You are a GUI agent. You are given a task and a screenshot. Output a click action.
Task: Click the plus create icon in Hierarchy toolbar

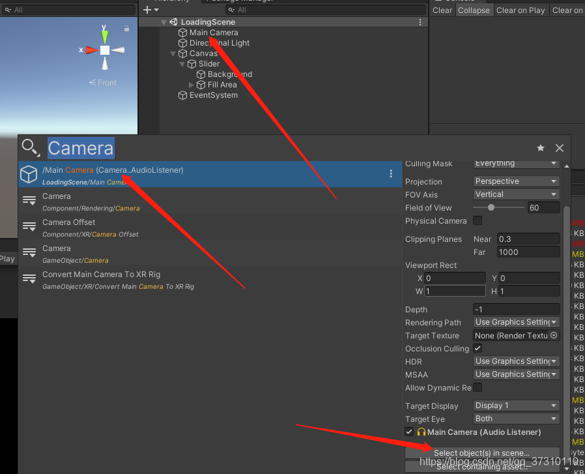(x=147, y=10)
